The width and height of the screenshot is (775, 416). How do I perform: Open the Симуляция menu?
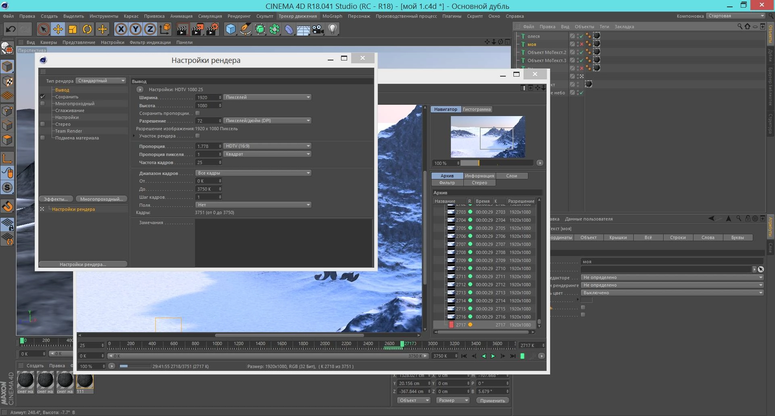[x=210, y=16]
